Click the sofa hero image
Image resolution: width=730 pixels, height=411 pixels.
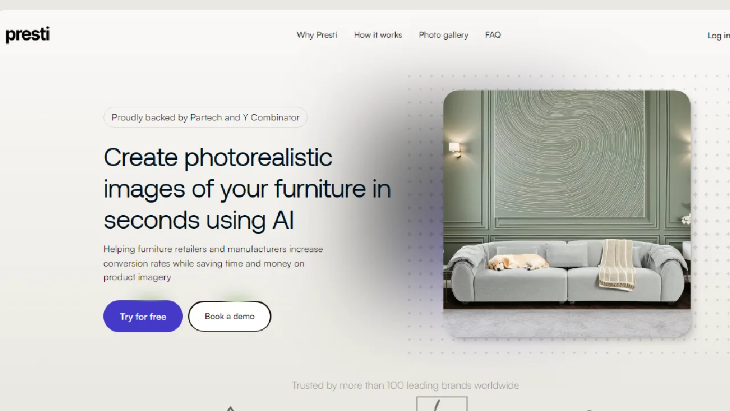(x=567, y=213)
